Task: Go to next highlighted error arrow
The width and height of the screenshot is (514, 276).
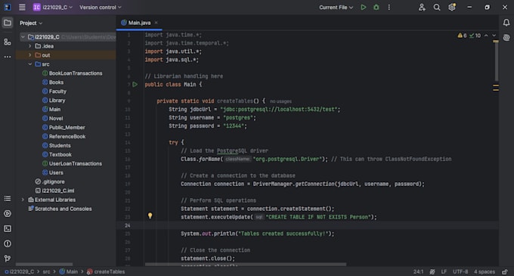Action: pos(494,36)
